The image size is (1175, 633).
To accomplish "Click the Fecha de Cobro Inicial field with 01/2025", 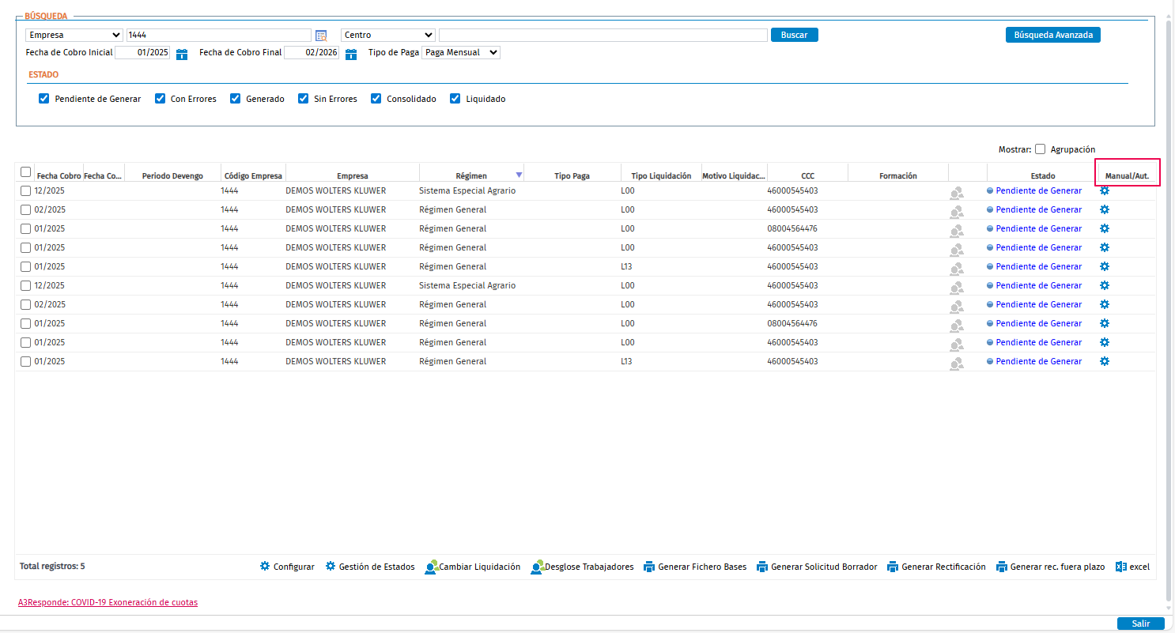I will click(142, 52).
